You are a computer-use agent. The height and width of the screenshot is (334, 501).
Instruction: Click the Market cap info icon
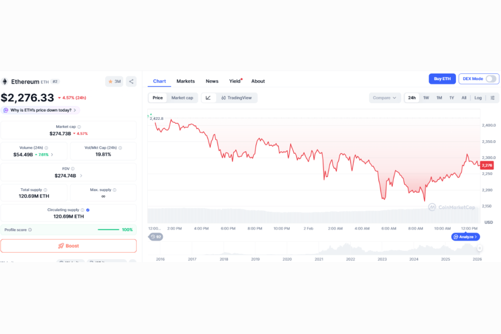click(79, 127)
